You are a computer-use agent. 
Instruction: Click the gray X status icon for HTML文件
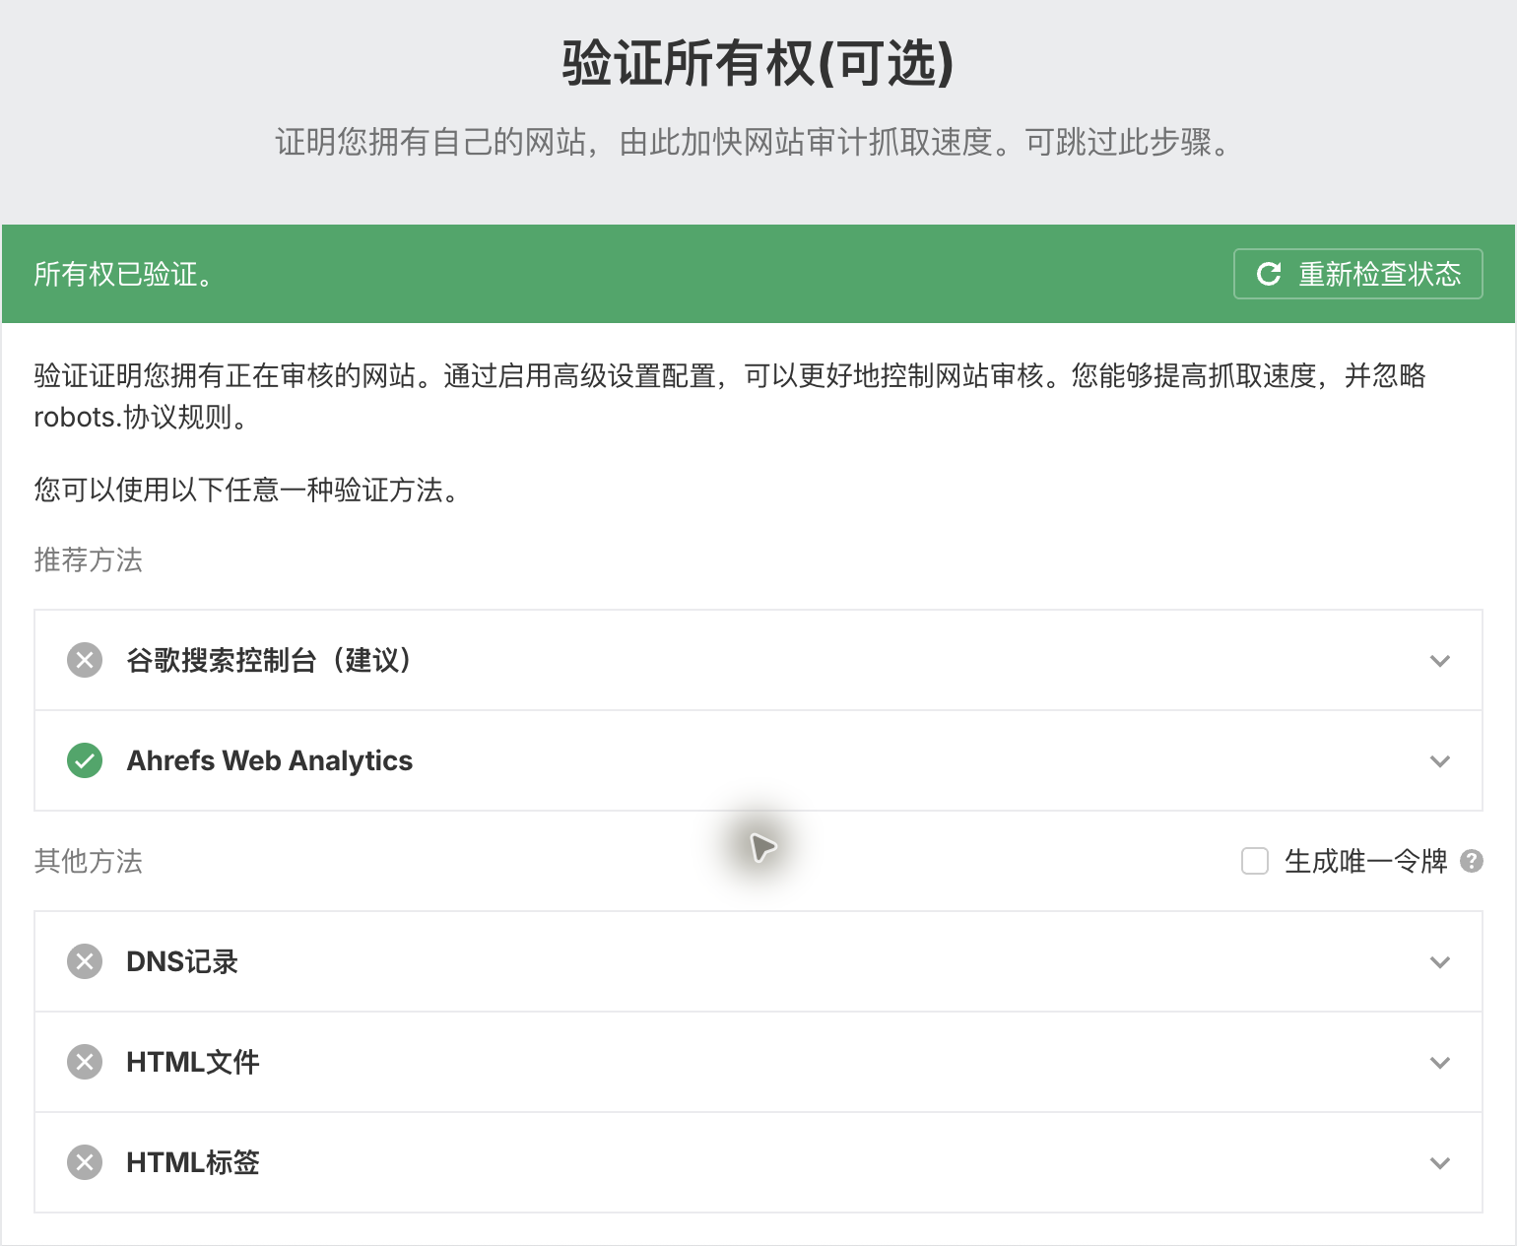point(85,1062)
